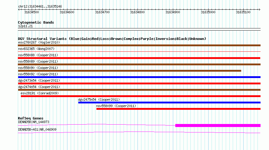Viewport: 269px width, 150px height.
Task: Click the nsv558099 (Cooper2011) label
Action: pyautogui.click(x=116, y=106)
